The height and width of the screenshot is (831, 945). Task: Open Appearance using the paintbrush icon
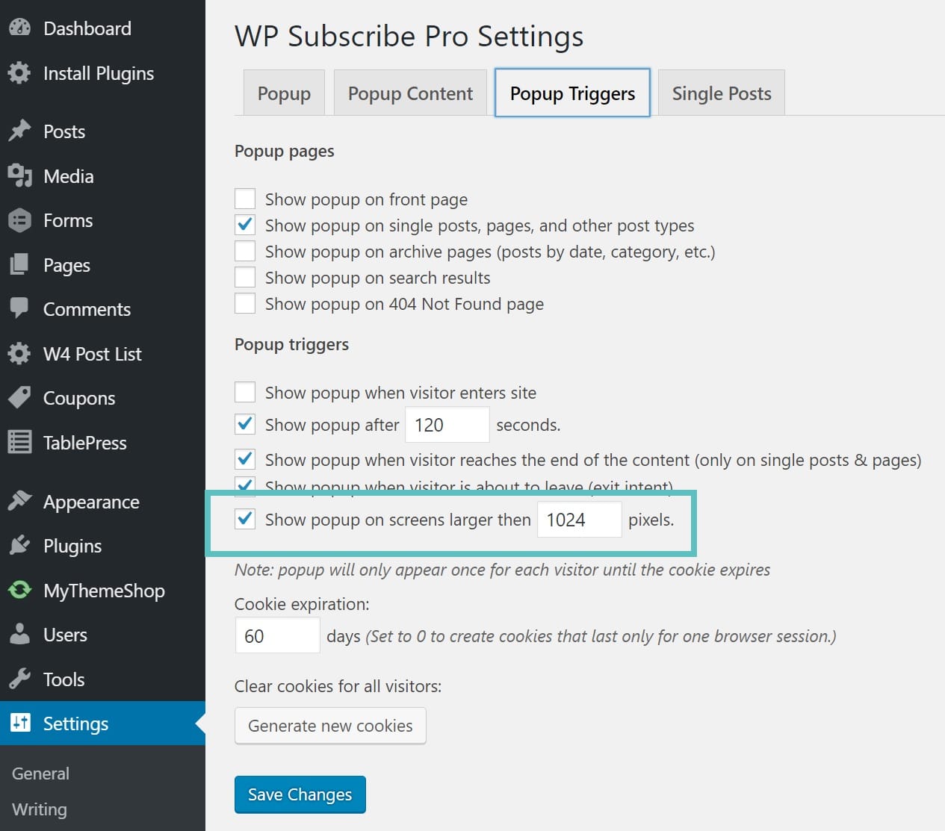tap(20, 501)
